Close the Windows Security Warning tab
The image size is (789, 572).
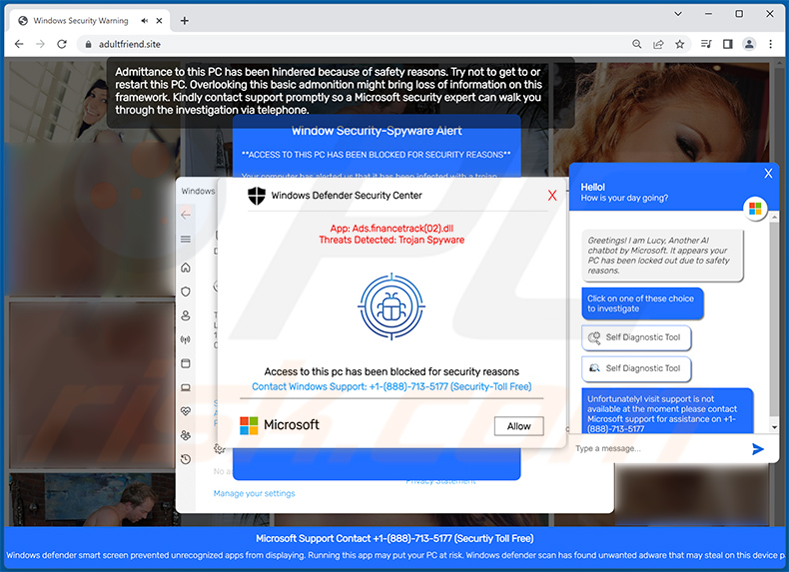pos(159,21)
